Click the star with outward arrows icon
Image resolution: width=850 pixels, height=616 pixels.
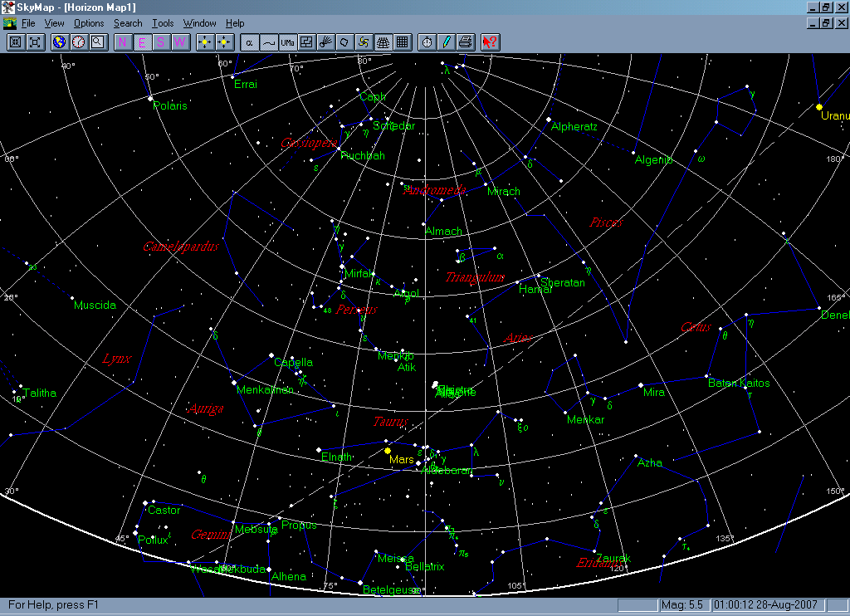[x=205, y=42]
